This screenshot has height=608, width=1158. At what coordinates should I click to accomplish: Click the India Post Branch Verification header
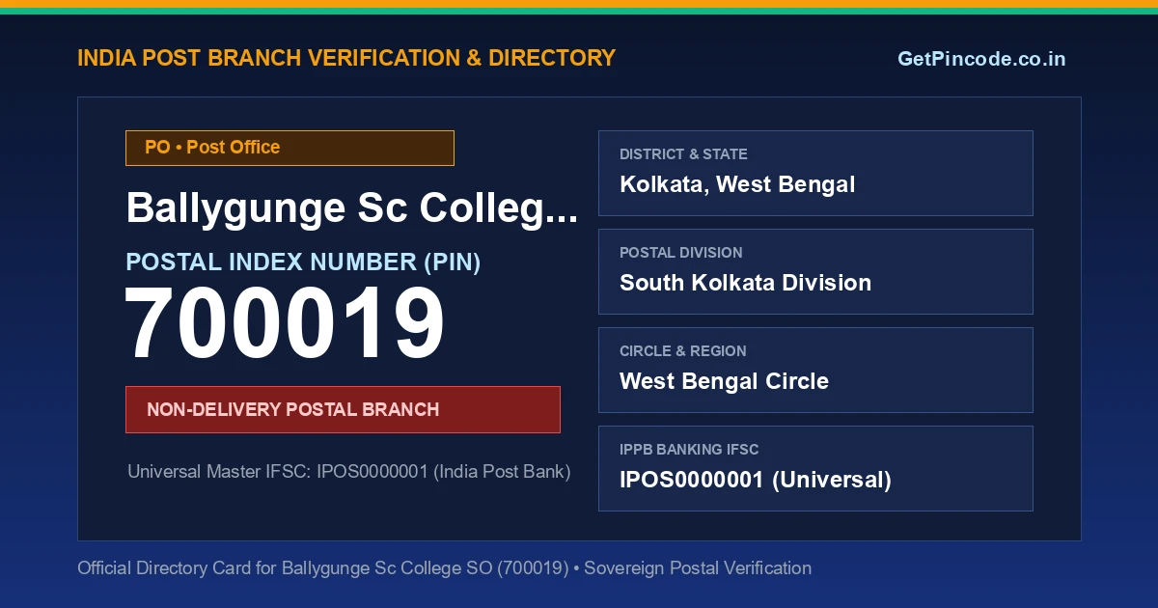346,58
